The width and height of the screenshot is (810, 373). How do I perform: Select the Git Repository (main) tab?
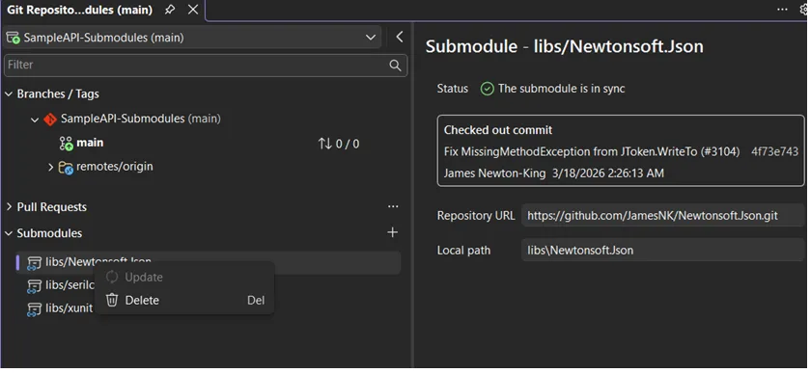pos(79,10)
